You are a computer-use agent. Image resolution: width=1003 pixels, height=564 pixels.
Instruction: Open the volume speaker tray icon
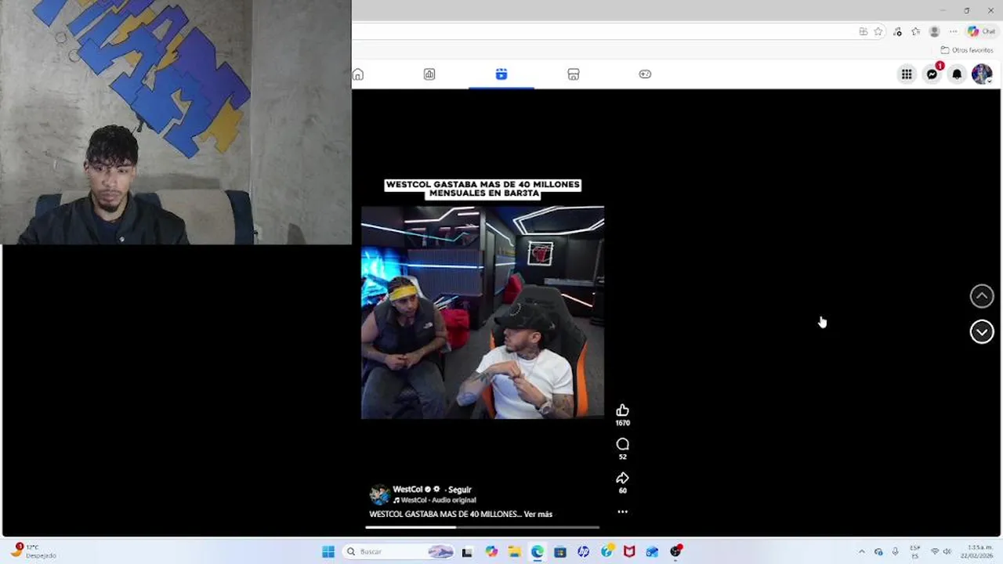(947, 551)
